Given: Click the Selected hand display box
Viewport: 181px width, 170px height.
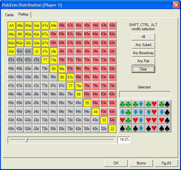Looking at the screenshot, I should pos(145,95).
